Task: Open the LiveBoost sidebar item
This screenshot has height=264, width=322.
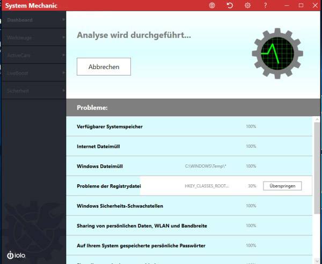Action: click(34, 73)
